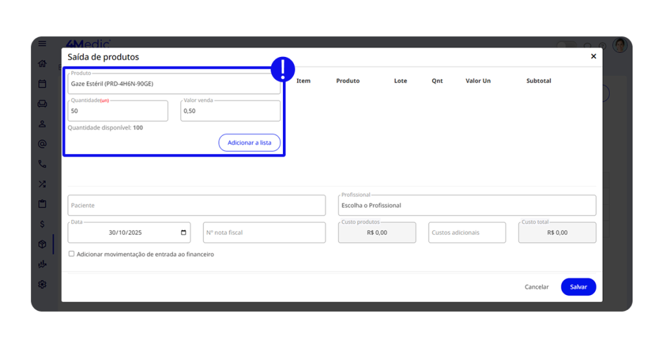Screen dimensions: 663x348
Task: Expand the Profissional dropdown
Action: 466,206
